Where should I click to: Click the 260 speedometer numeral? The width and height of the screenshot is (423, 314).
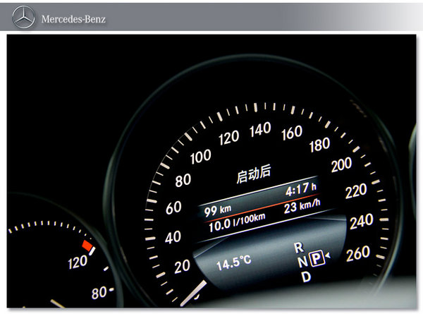click(x=358, y=253)
